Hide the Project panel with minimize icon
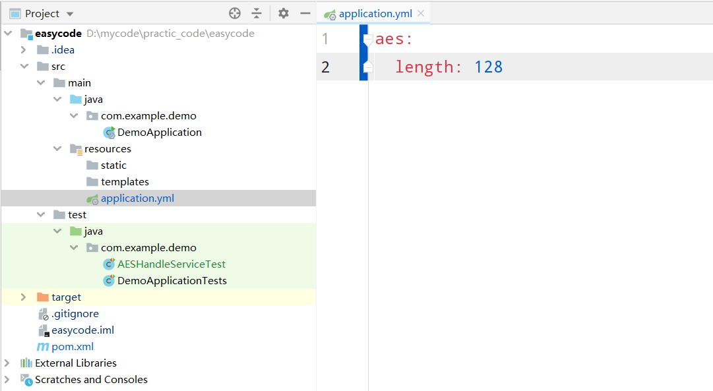The width and height of the screenshot is (713, 391). point(305,13)
